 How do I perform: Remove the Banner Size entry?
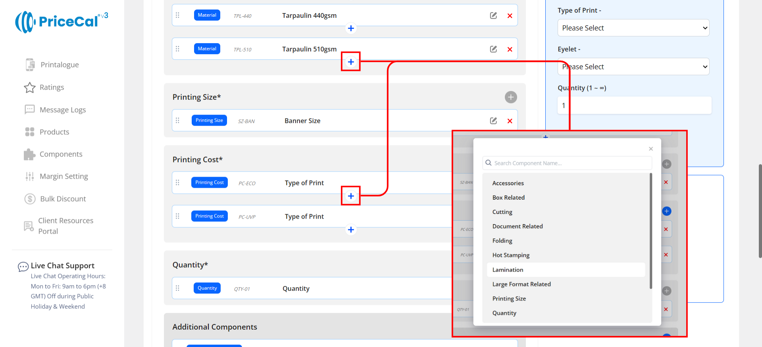pos(510,121)
